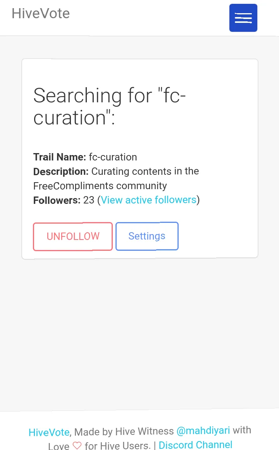The height and width of the screenshot is (450, 279).
Task: Visit the @mahdiyari witness profile link
Action: click(203, 431)
